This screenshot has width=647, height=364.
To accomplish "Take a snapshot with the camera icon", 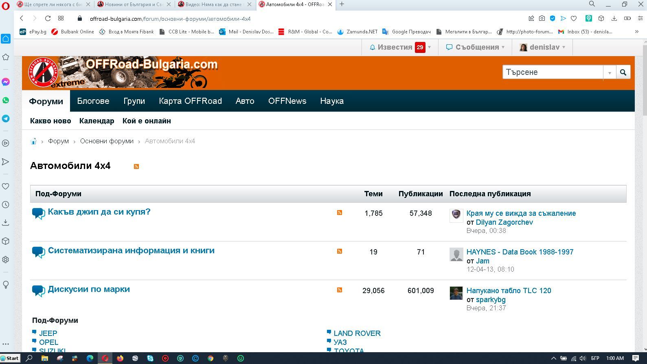I will click(542, 18).
